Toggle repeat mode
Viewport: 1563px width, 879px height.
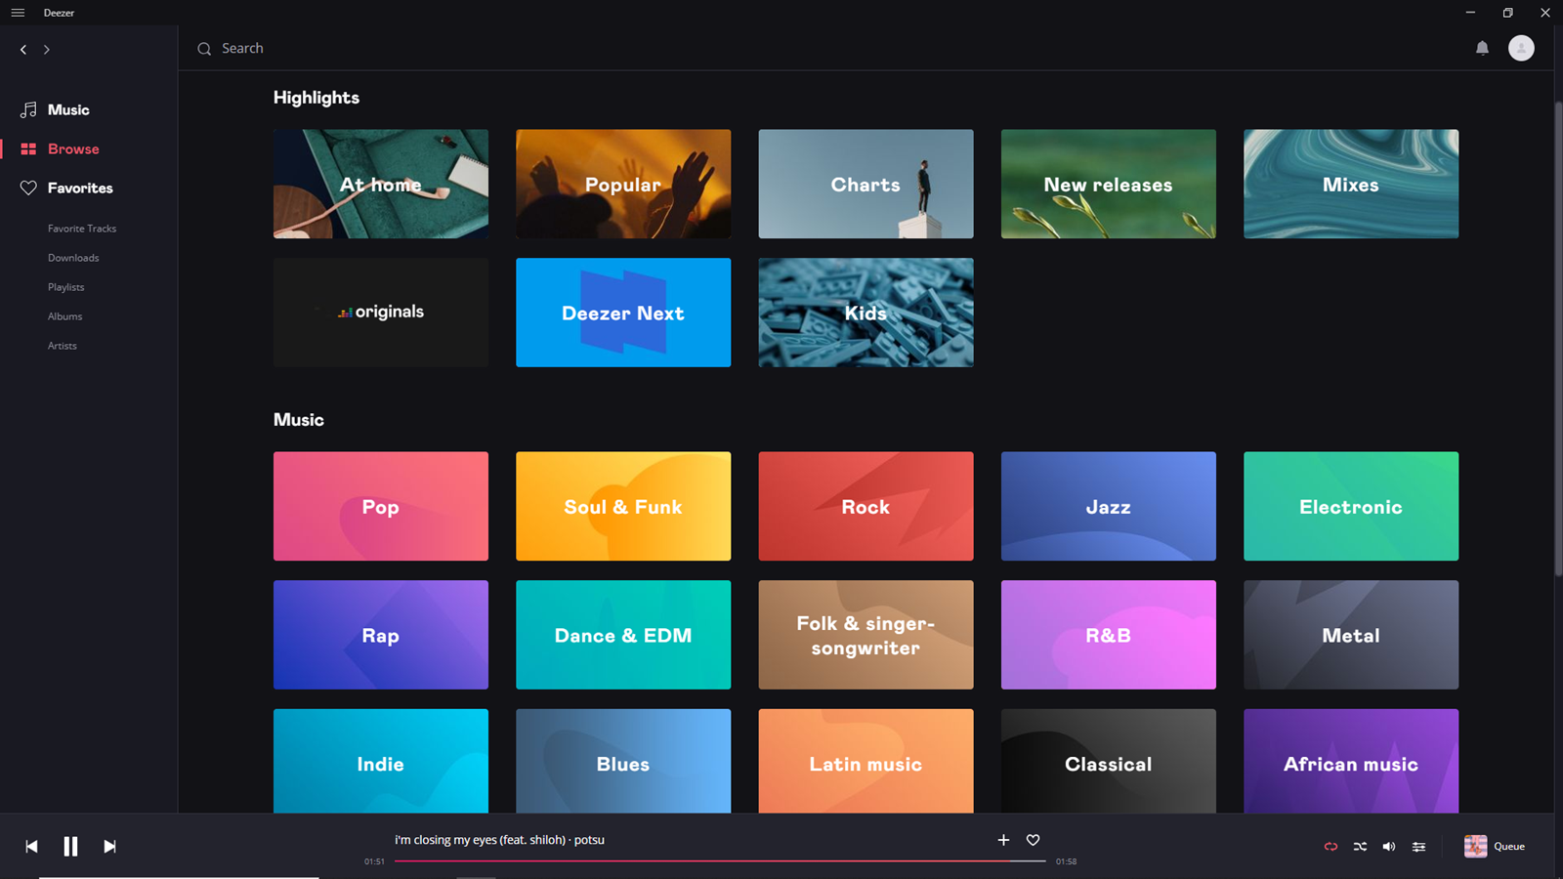1331,847
